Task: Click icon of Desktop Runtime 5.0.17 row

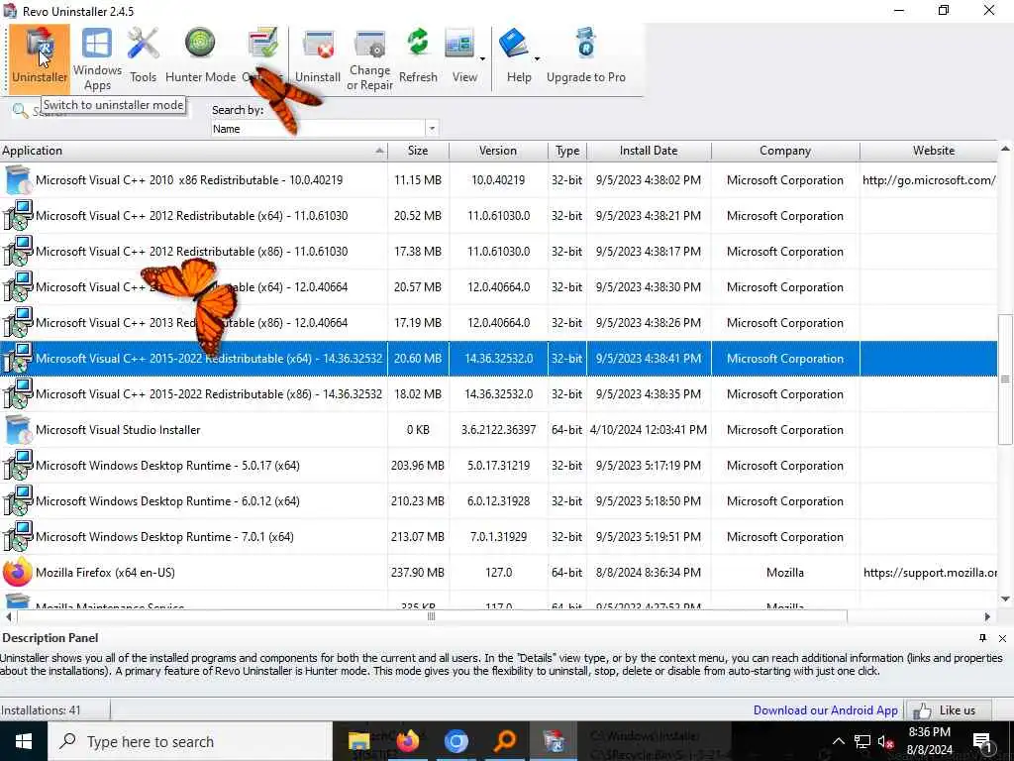Action: click(18, 466)
